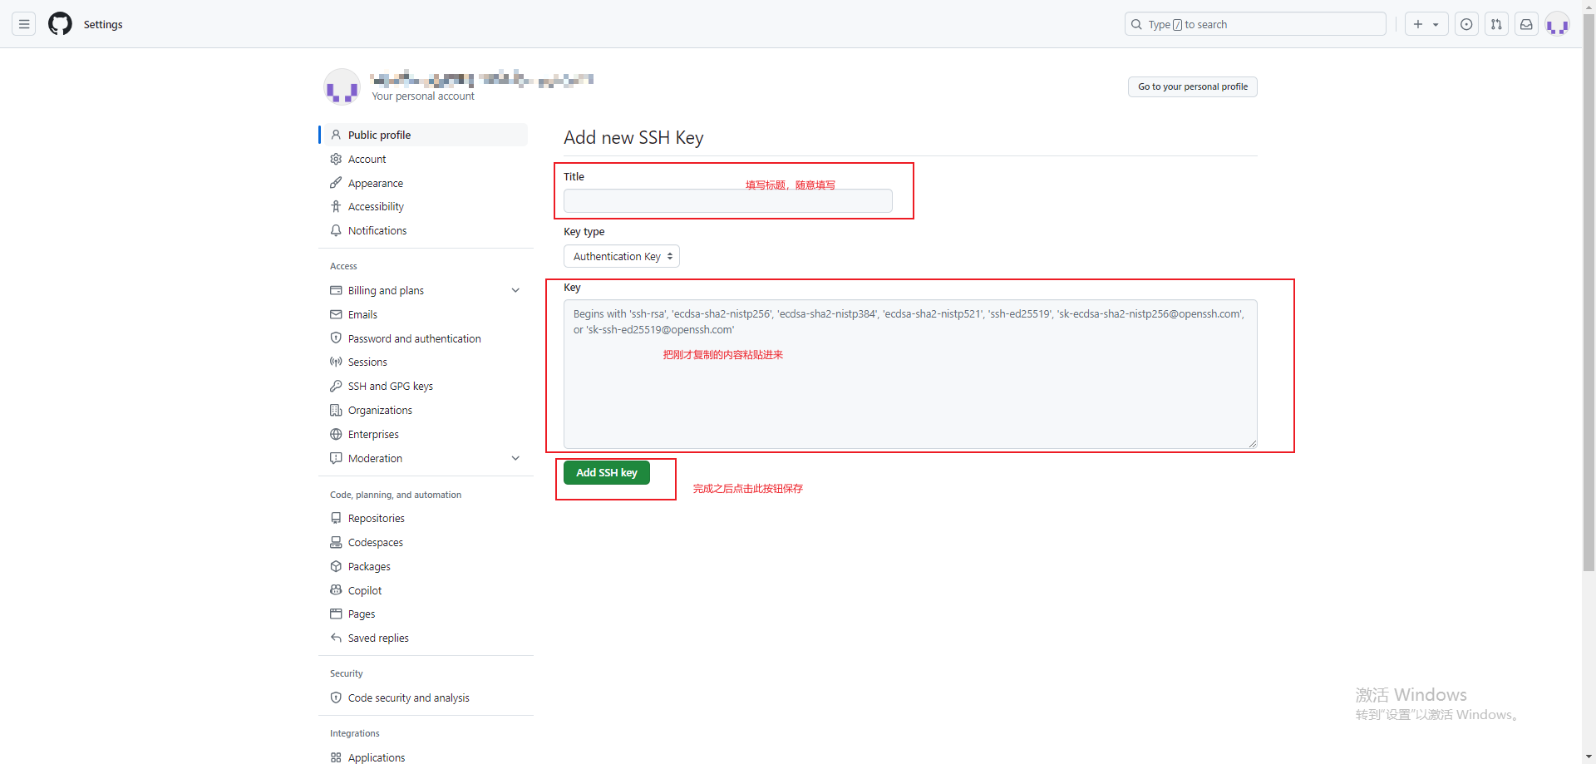Click the GitHub logo icon
This screenshot has width=1596, height=764.
click(x=60, y=24)
